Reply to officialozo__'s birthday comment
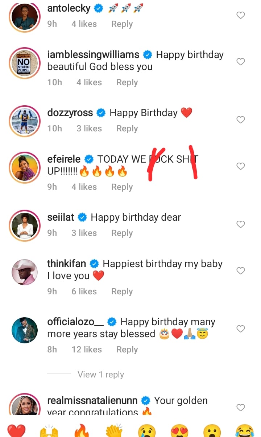 127,350
